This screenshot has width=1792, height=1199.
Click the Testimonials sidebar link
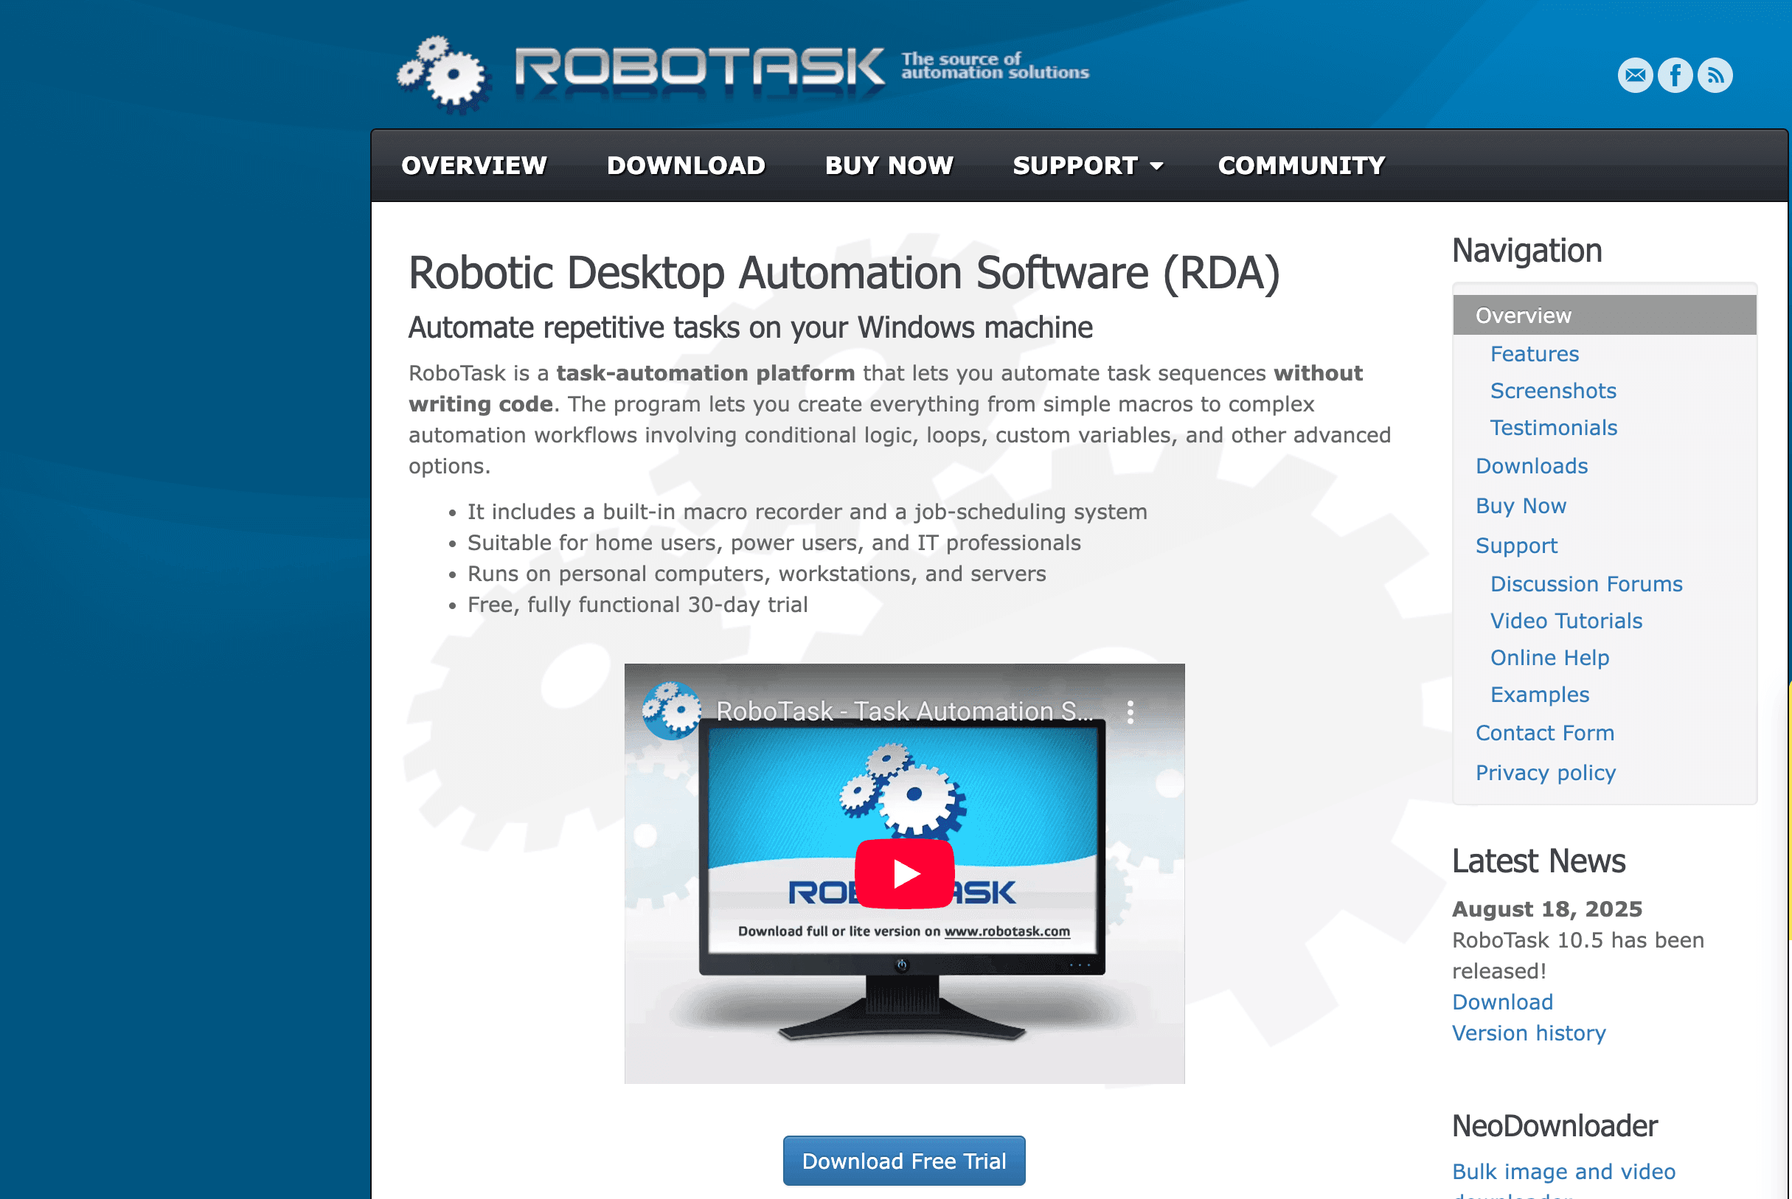coord(1554,428)
